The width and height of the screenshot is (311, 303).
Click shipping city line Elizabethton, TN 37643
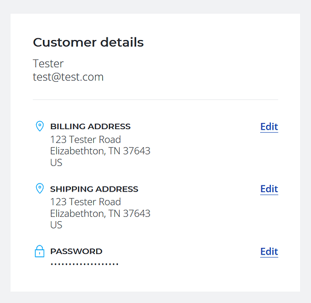tap(100, 213)
